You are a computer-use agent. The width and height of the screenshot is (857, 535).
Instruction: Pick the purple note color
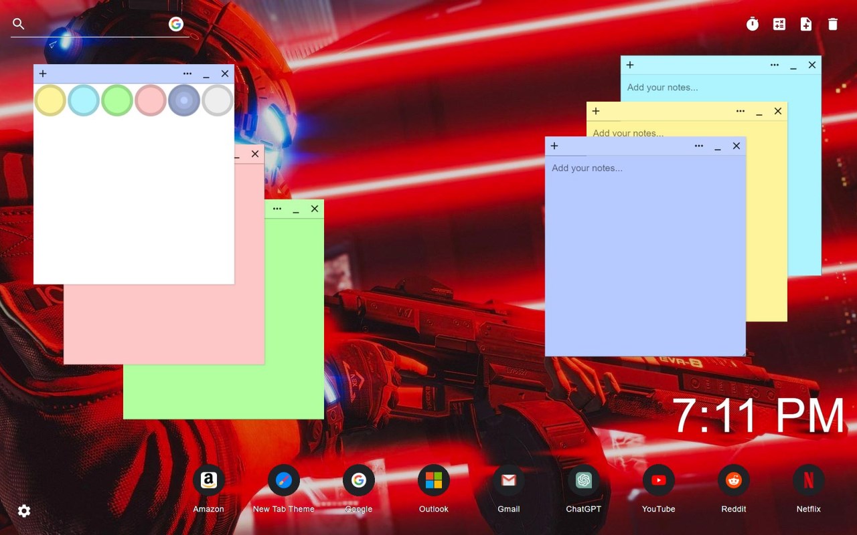[x=184, y=100]
